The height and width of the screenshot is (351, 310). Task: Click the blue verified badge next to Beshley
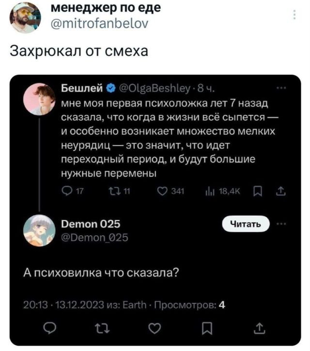[110, 89]
